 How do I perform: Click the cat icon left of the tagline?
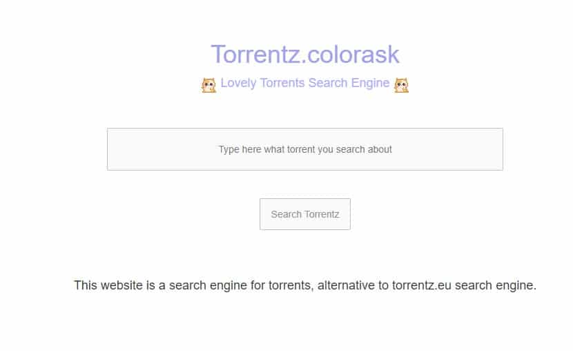coord(209,85)
